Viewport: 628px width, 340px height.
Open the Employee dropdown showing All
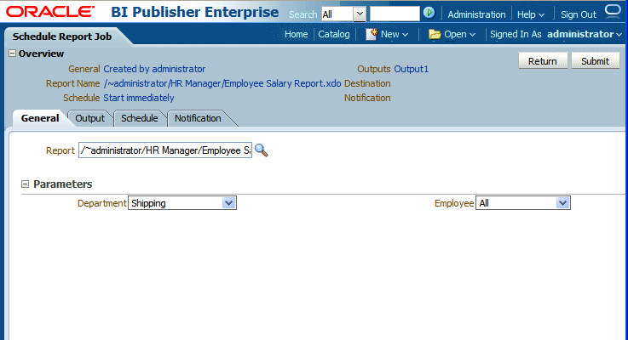point(523,203)
